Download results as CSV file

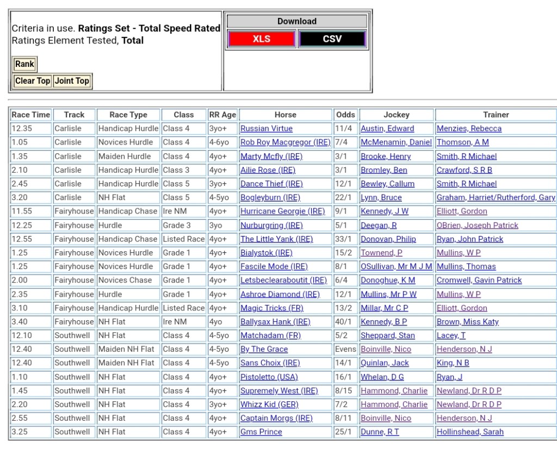(332, 39)
